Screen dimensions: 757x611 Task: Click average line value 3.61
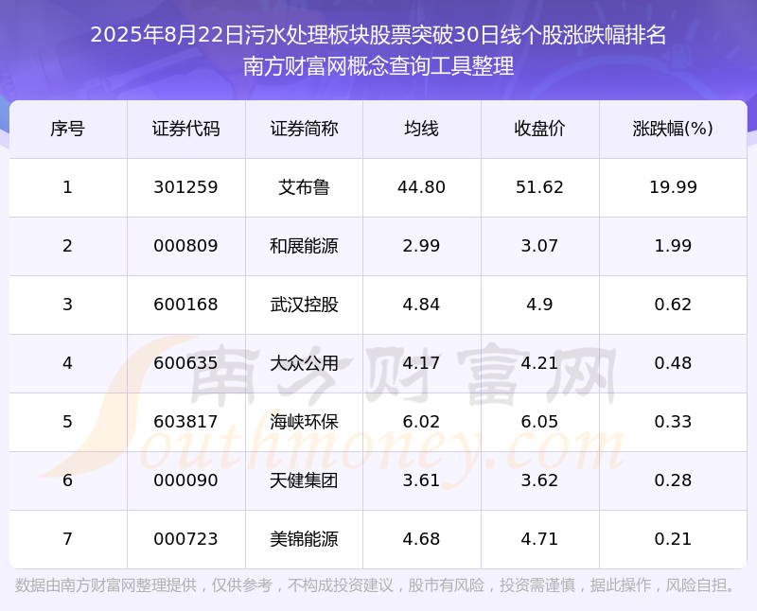coord(421,480)
